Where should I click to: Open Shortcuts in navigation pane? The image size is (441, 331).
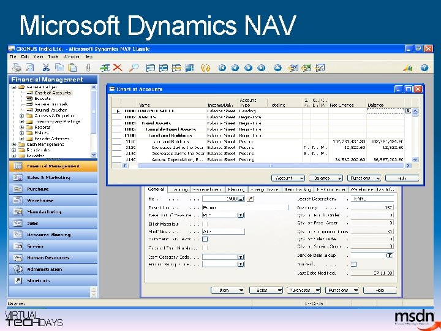[x=53, y=281]
